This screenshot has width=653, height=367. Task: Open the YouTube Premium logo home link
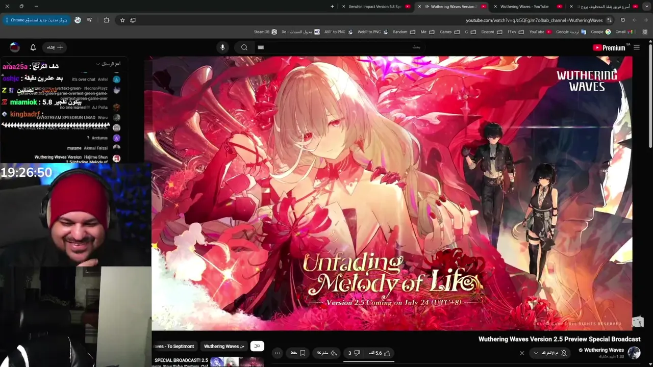pyautogui.click(x=609, y=47)
